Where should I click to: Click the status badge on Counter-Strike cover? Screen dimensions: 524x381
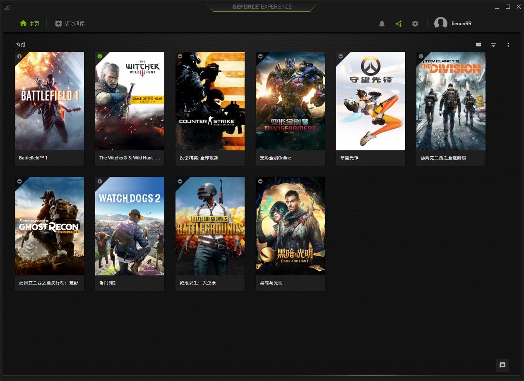[x=180, y=56]
